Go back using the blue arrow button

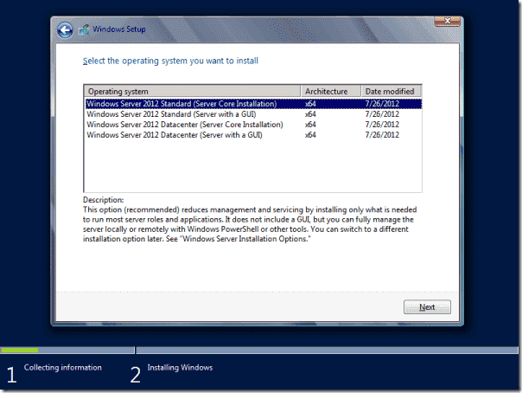click(x=65, y=30)
